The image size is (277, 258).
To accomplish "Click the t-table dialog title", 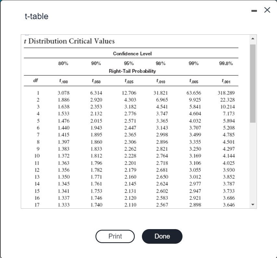I will point(37,16).
